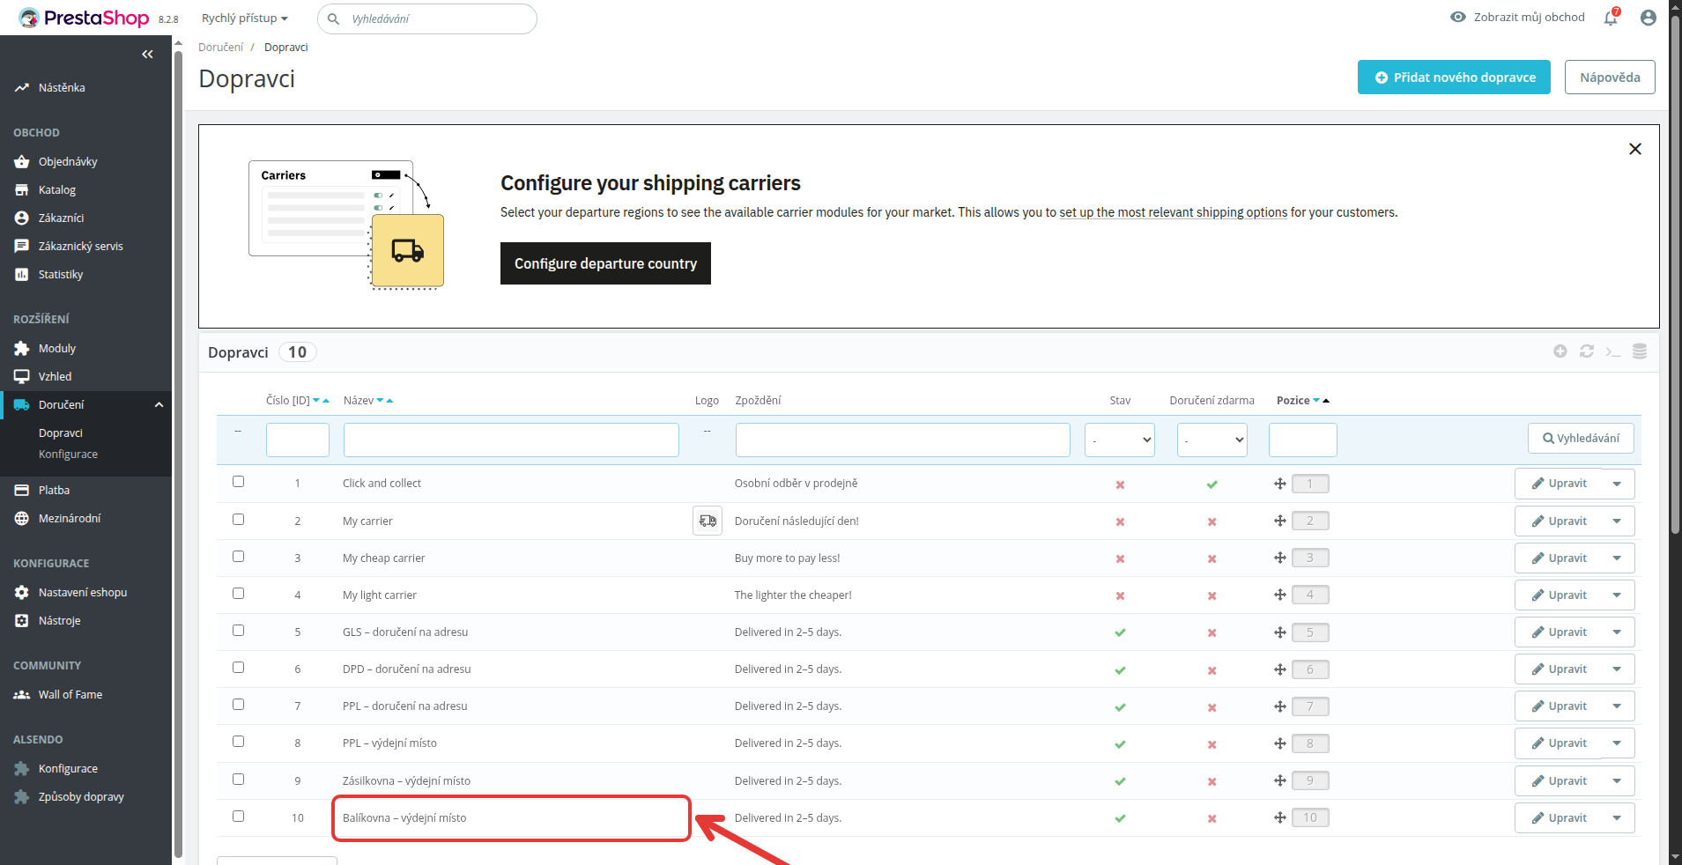
Task: Open Doručení zdarma filter dropdown
Action: click(1211, 440)
